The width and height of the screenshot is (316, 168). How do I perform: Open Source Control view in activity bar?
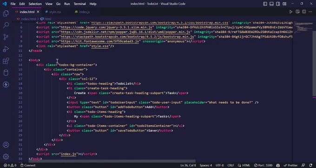(x=6, y=37)
